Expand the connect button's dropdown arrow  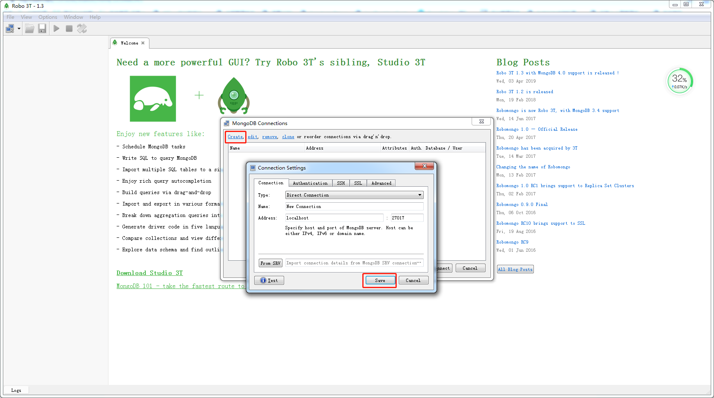(18, 28)
